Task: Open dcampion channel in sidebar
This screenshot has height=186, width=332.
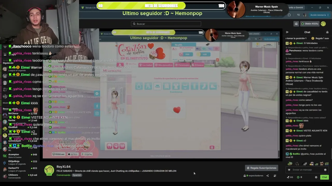Action: [x=20, y=156]
